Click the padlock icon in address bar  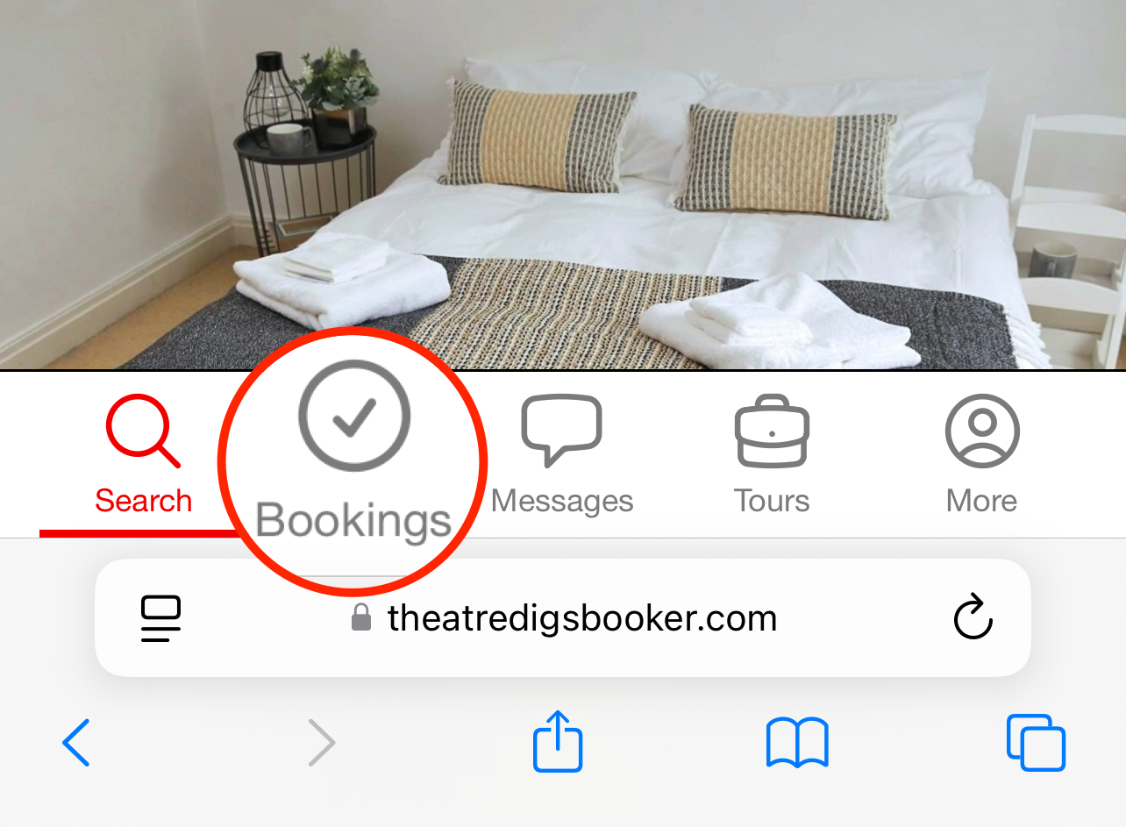click(x=360, y=617)
